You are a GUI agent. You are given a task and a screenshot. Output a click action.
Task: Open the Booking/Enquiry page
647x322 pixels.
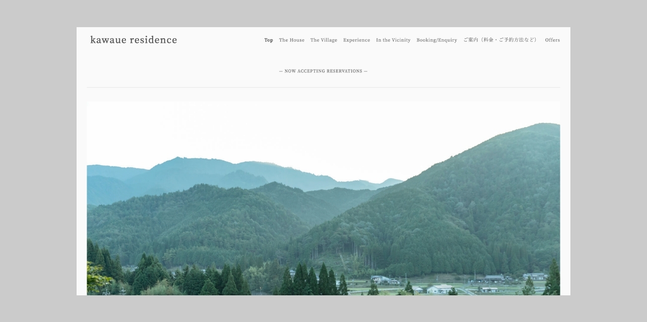point(436,40)
